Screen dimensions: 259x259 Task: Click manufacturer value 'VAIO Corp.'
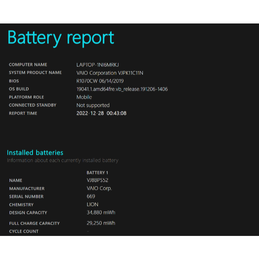point(99,189)
